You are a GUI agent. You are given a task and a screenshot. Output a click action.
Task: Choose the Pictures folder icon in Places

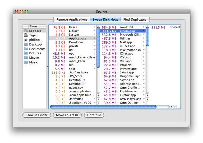[x=26, y=53]
